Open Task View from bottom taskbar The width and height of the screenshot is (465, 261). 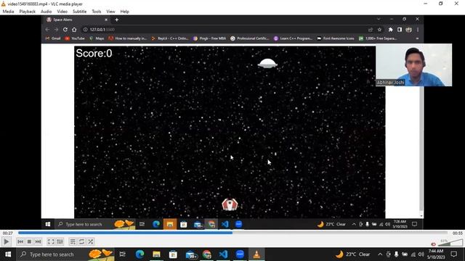[x=122, y=254]
